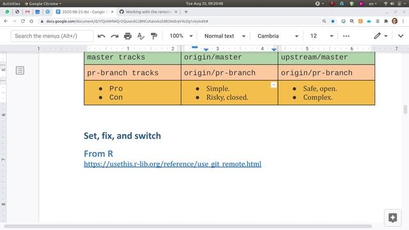Show the document outline
The height and width of the screenshot is (230, 409).
(20, 70)
